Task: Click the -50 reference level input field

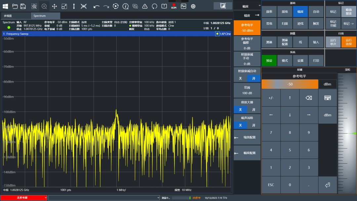Action: tap(290, 84)
